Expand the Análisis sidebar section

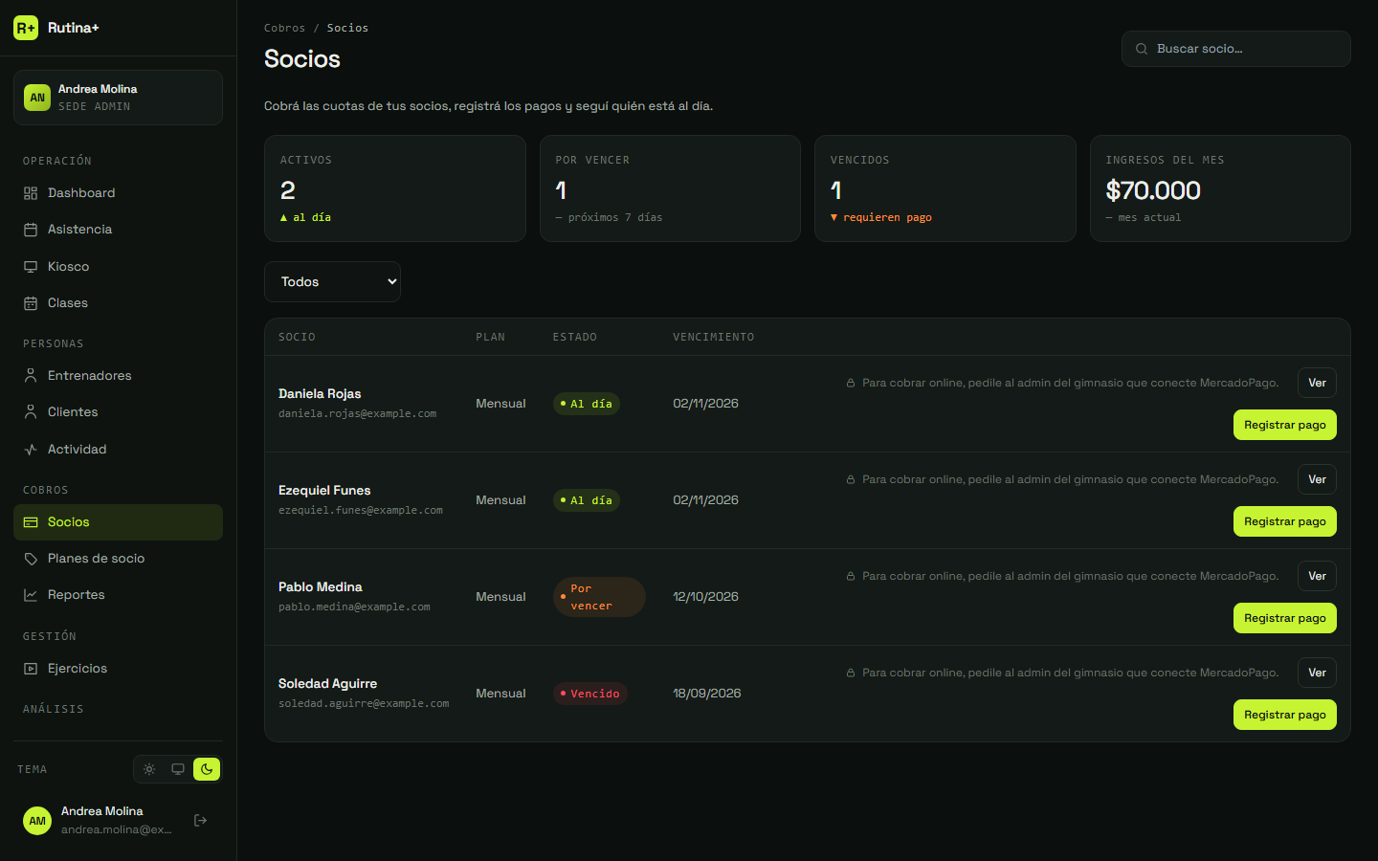(54, 709)
